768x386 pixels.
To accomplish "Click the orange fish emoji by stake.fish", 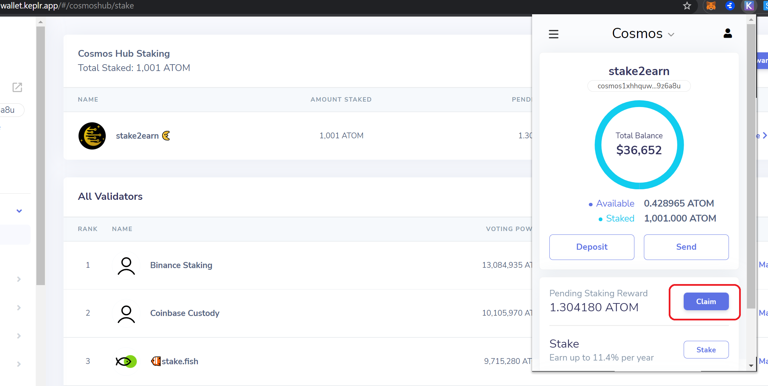I will 156,361.
